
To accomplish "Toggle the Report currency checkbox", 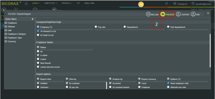I will click(x=139, y=79).
